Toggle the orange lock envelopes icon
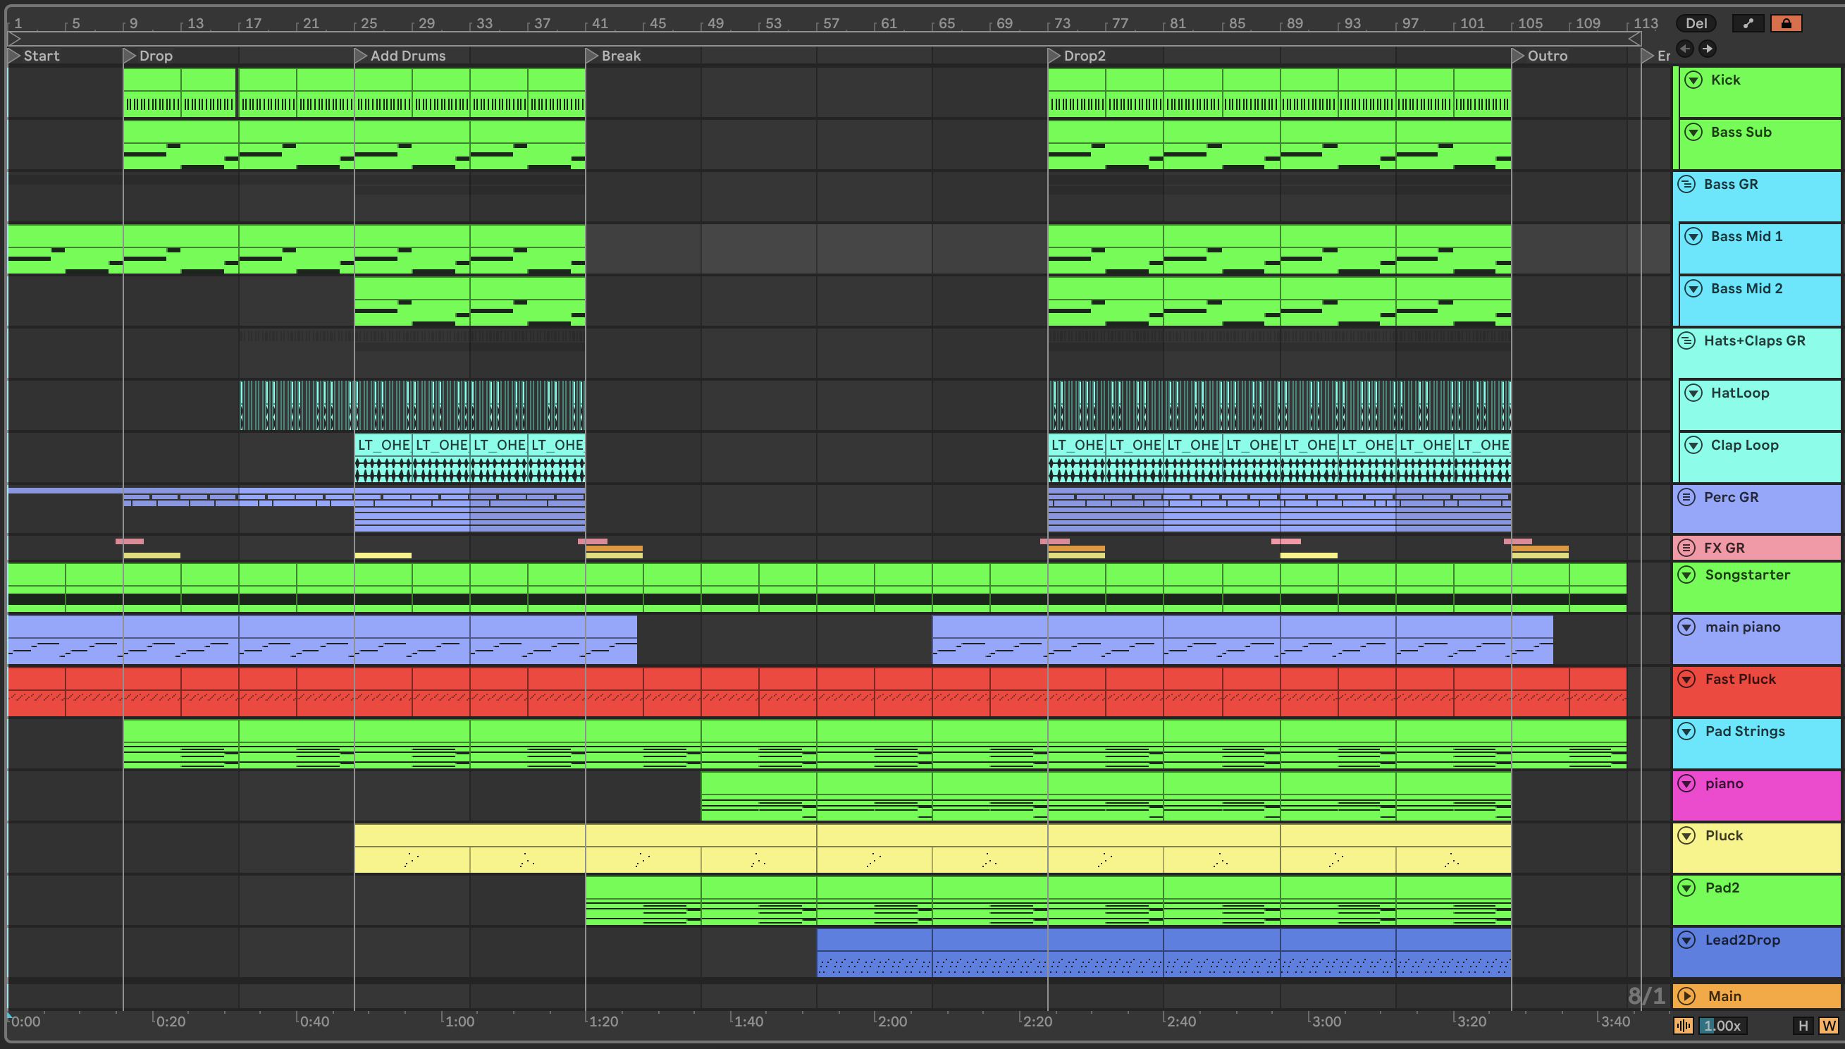Screen dimensions: 1845x1049 1786,23
